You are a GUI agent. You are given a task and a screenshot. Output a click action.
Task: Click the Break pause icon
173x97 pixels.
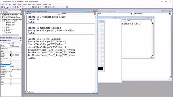point(28,7)
